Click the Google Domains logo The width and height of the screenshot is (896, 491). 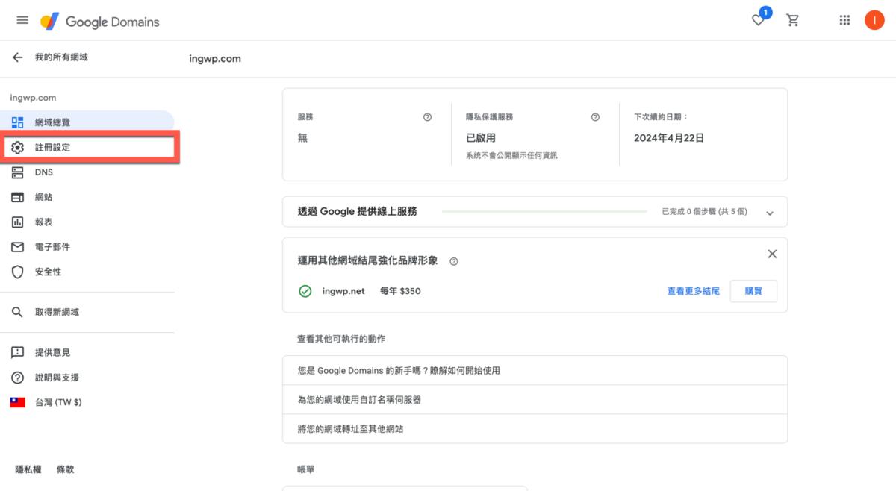pos(100,22)
